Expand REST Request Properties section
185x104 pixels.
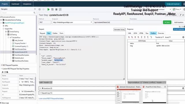(x=1, y=65)
